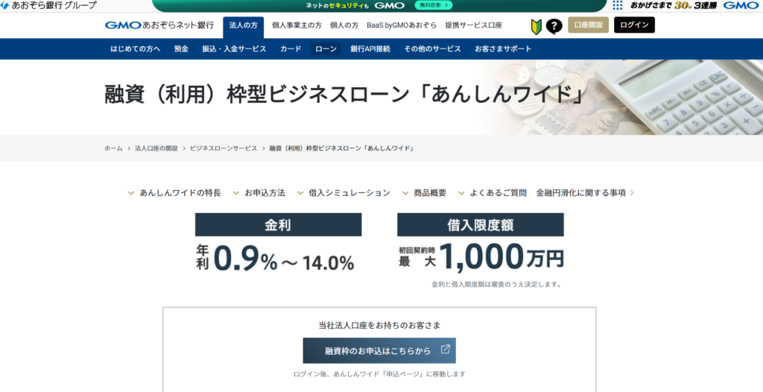
Task: Click the note ログイン後、あんしんワイド「申込ページ」に移動します
Action: pyautogui.click(x=379, y=374)
